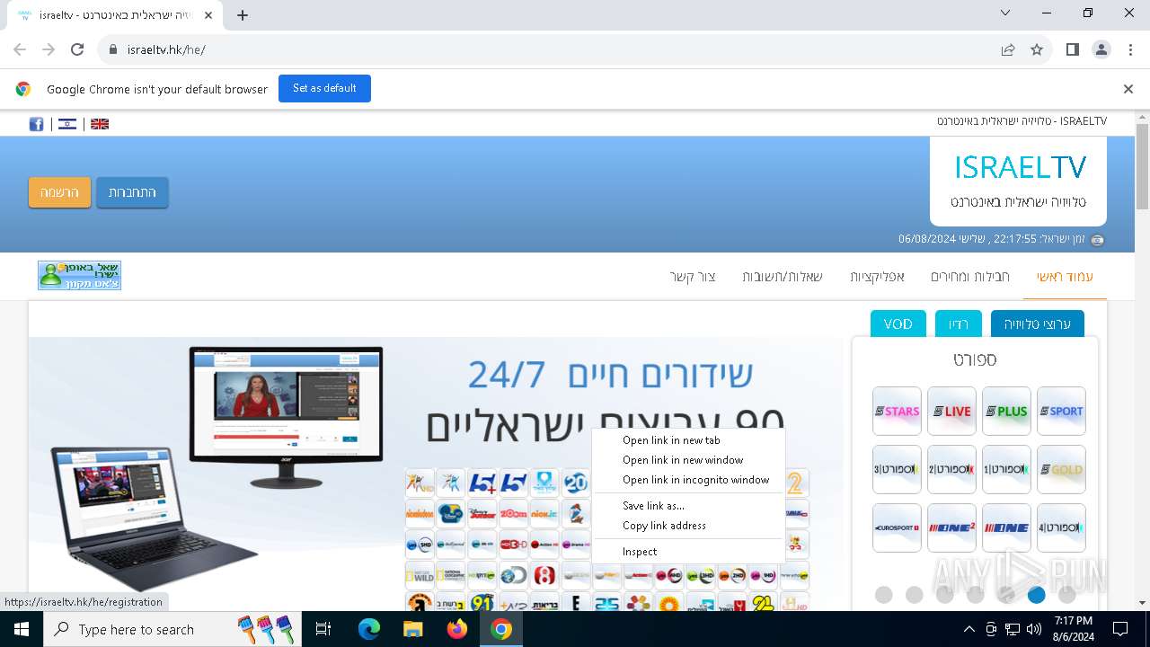Reload the israeltv.hk page
Viewport: 1150px width, 647px height.
click(x=77, y=49)
